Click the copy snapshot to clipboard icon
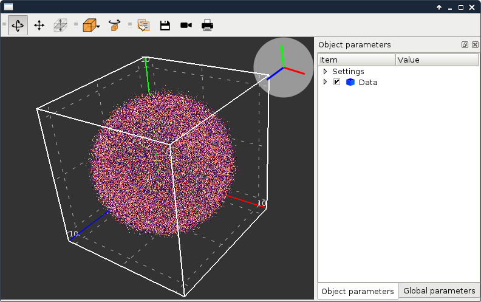 click(143, 26)
